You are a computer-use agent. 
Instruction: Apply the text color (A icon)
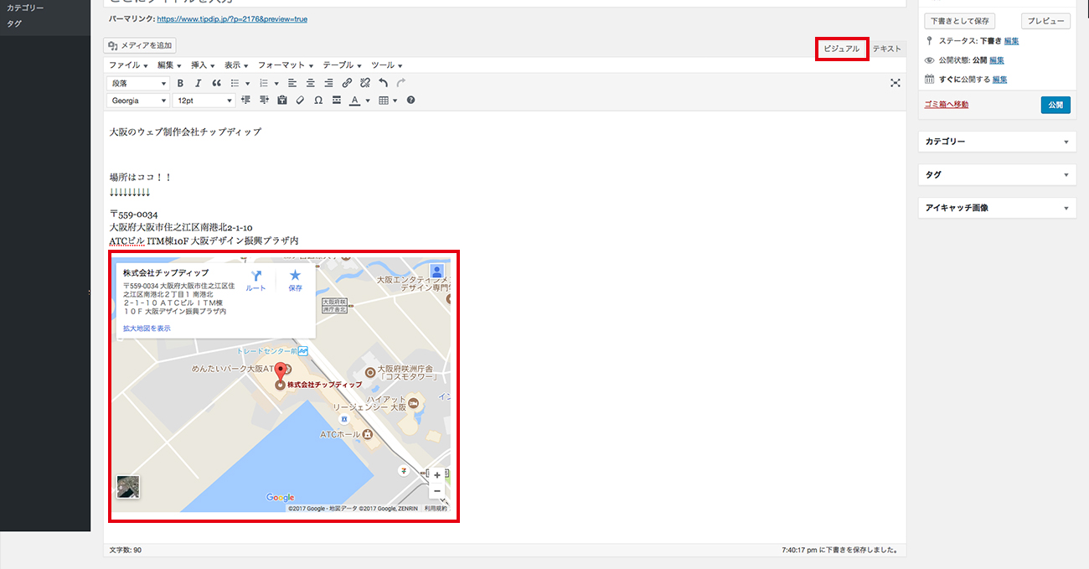coord(354,100)
